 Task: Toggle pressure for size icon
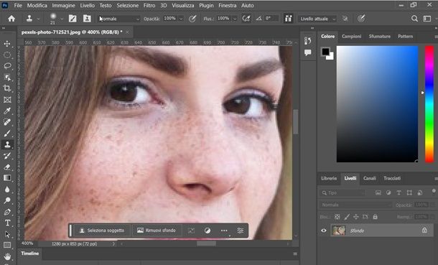(x=361, y=19)
